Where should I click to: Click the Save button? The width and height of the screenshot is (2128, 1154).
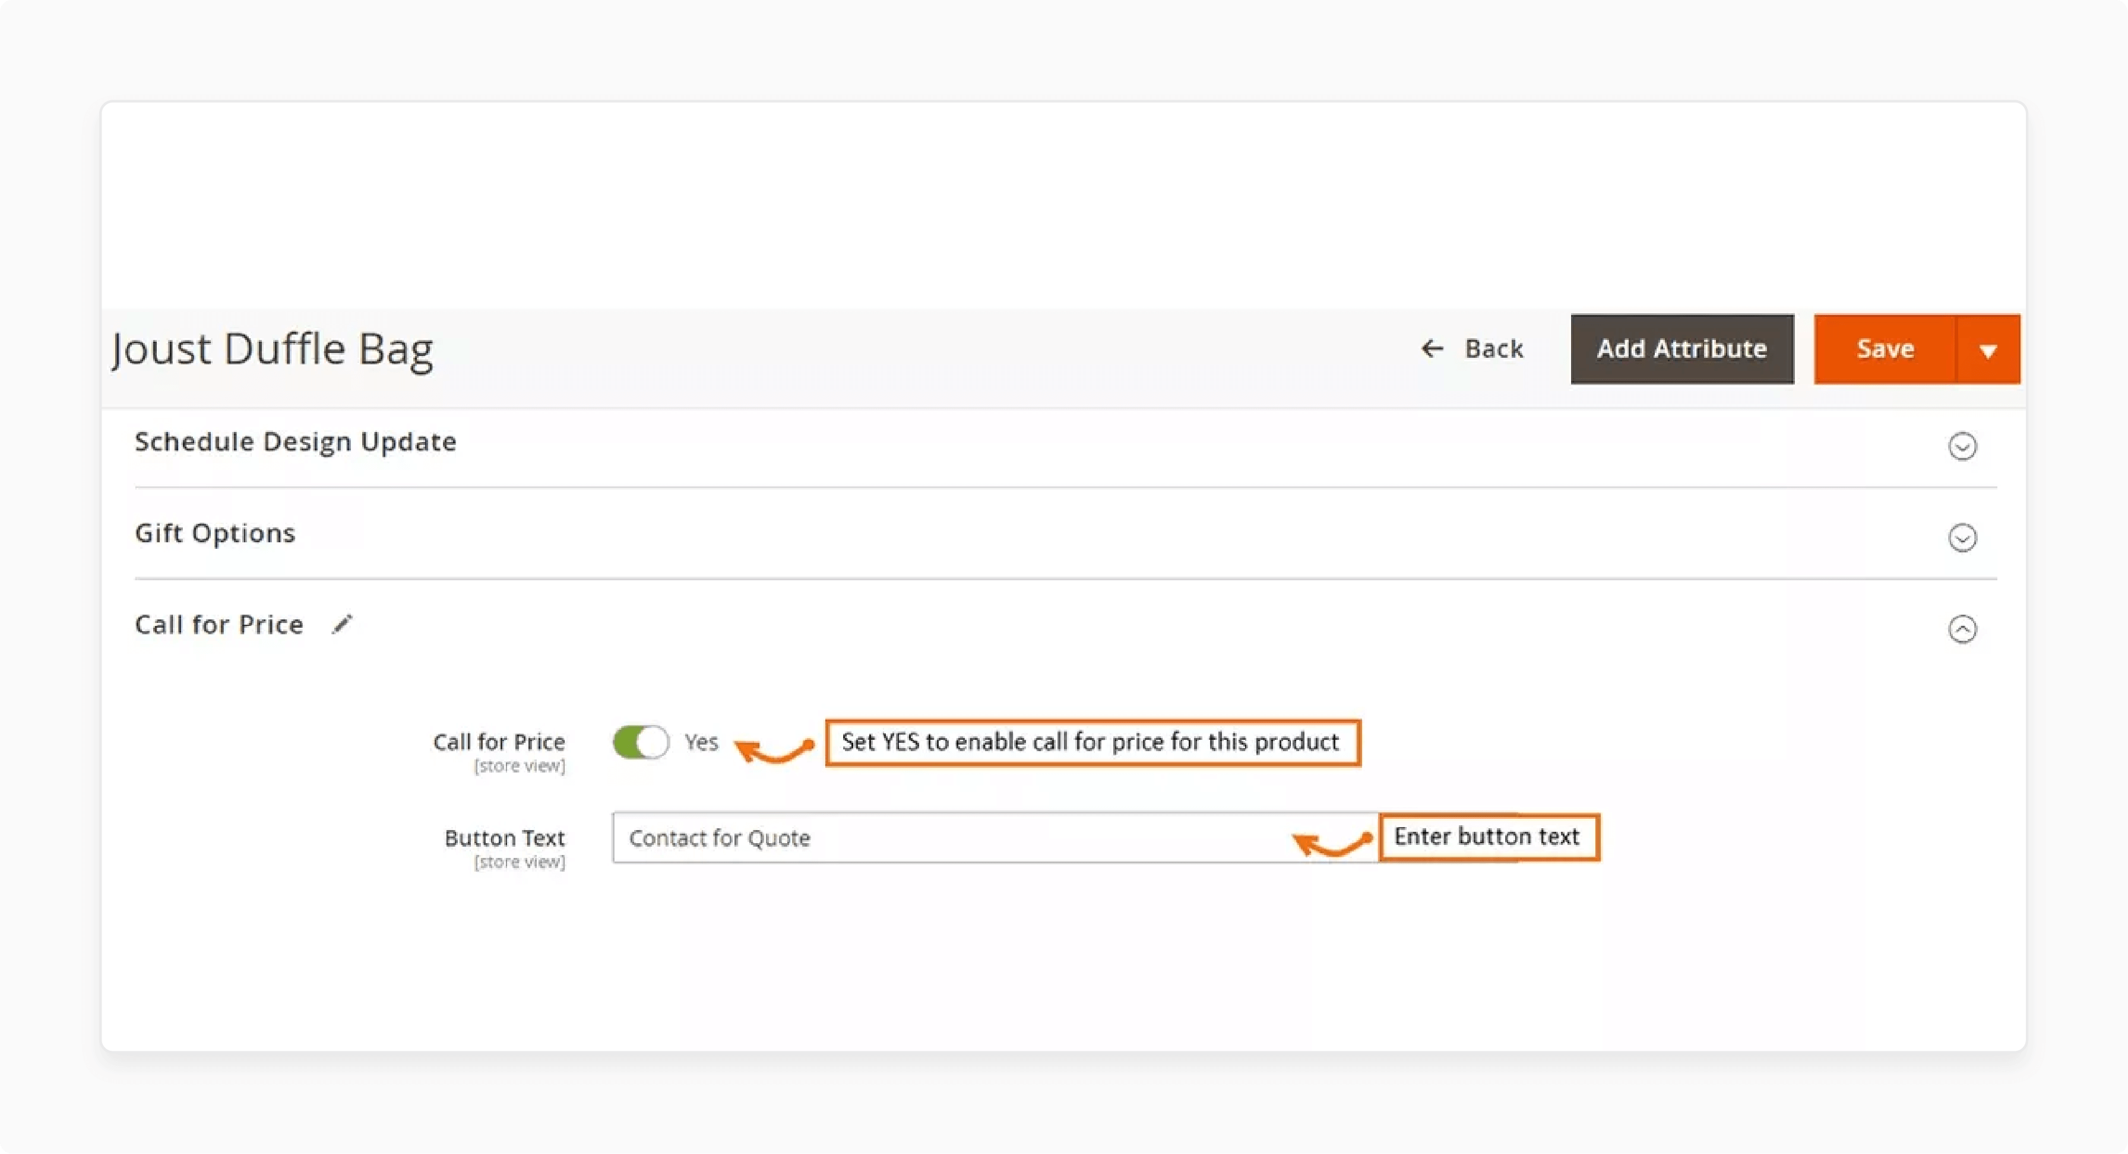pyautogui.click(x=1885, y=349)
